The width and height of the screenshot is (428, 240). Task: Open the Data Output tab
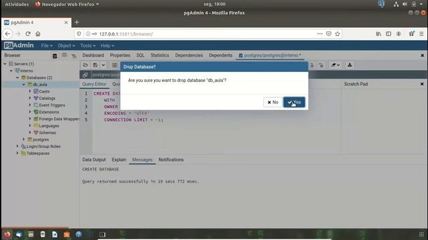pos(94,160)
